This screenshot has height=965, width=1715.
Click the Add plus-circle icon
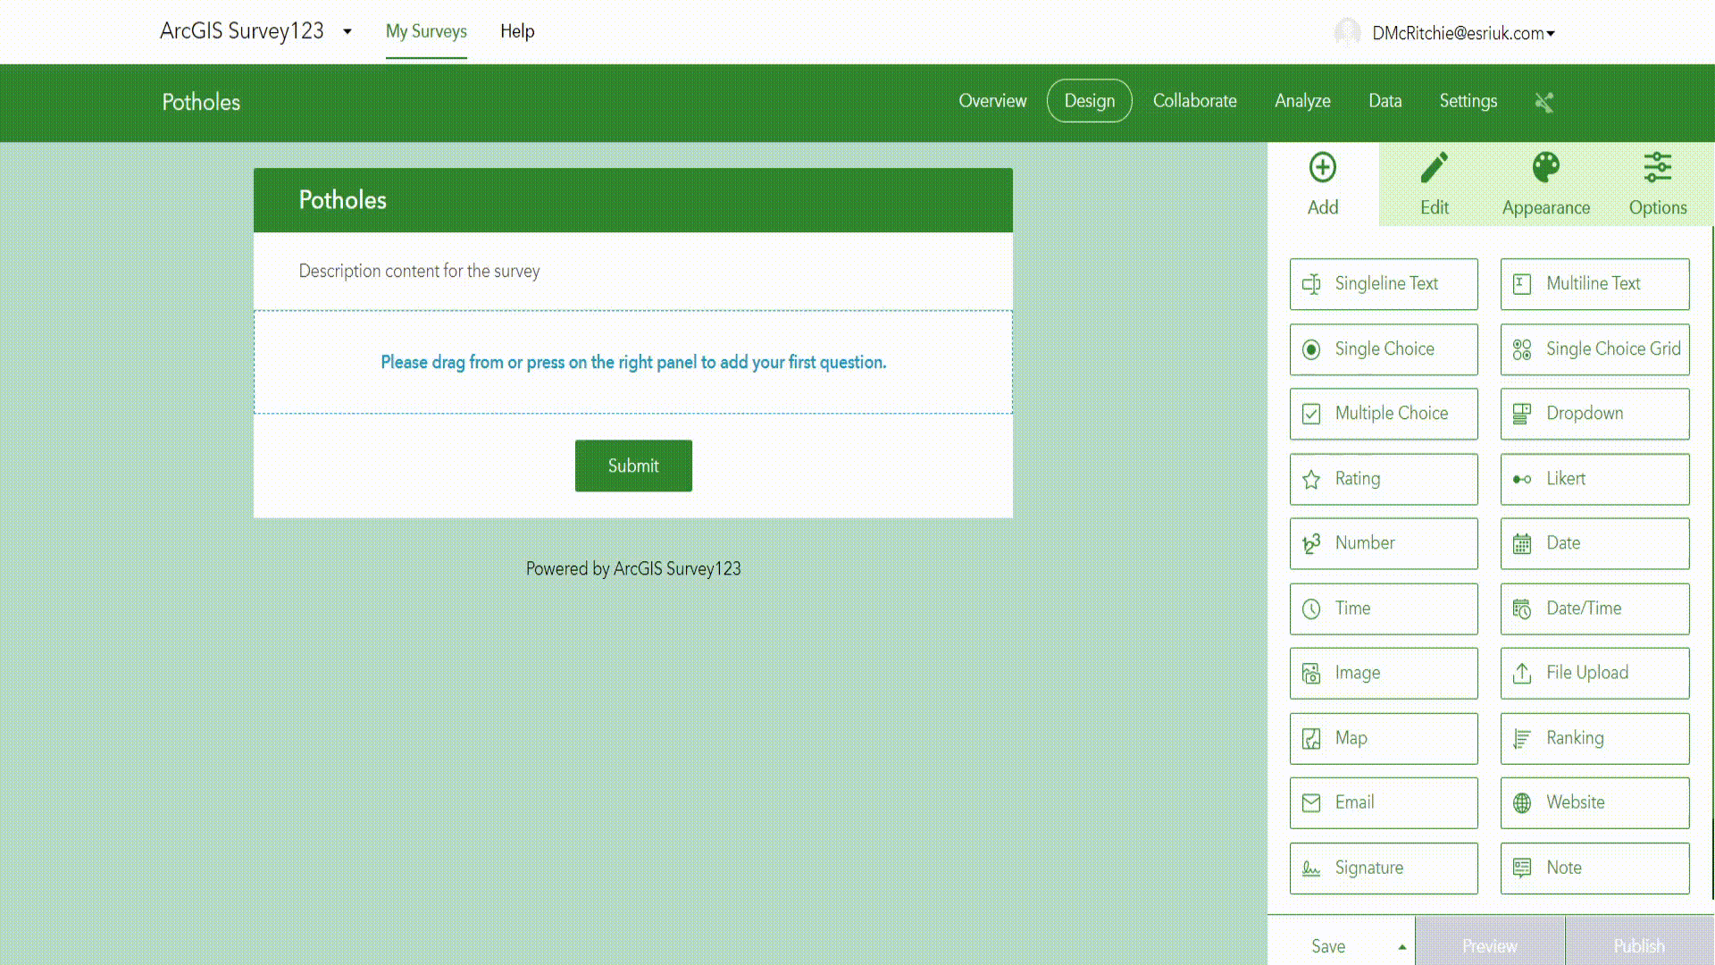point(1322,168)
